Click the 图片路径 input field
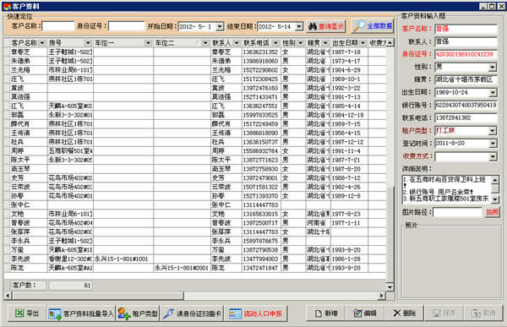 [457, 212]
